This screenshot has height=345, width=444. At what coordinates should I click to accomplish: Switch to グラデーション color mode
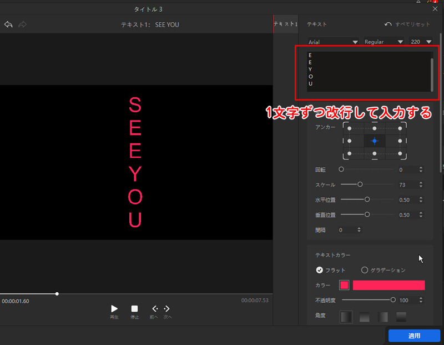pyautogui.click(x=365, y=270)
